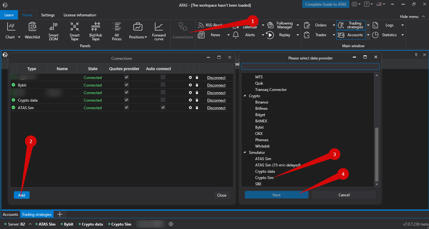The height and width of the screenshot is (229, 429).
Task: Toggle Quotes provider checkbox for Crypto data
Action: click(x=127, y=100)
